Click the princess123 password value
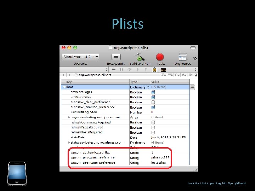 coord(160,157)
